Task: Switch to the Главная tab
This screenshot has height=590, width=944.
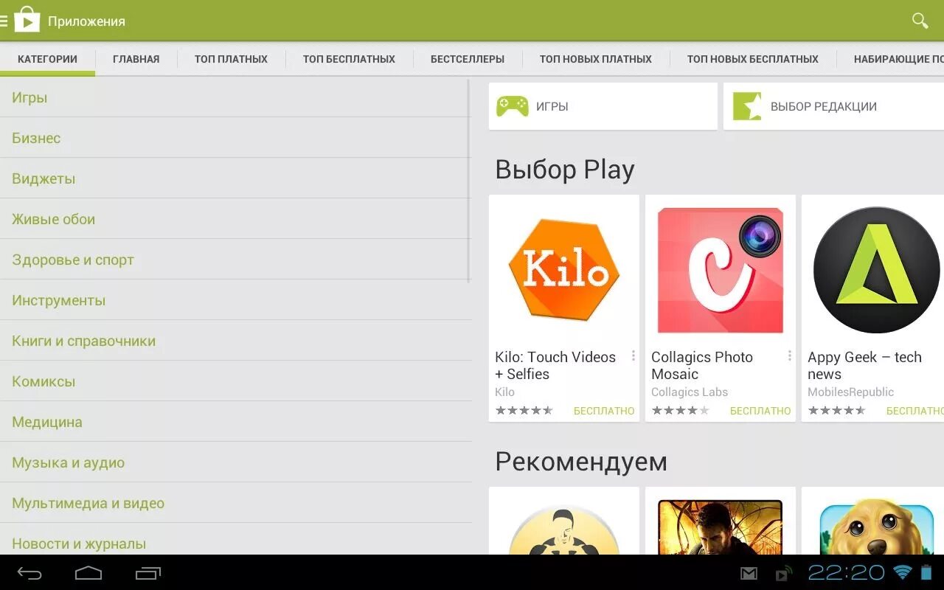Action: click(x=136, y=59)
